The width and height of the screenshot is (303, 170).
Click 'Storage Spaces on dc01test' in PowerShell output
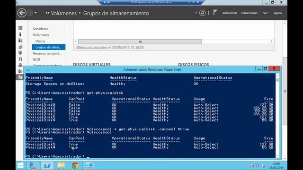(55, 84)
